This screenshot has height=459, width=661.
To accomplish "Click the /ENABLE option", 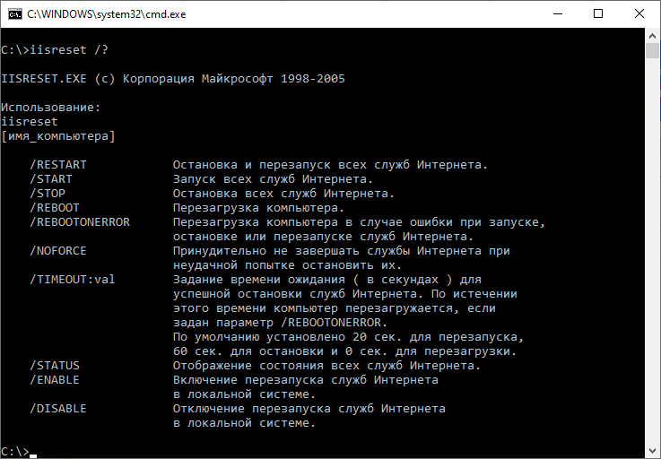I will (x=55, y=380).
